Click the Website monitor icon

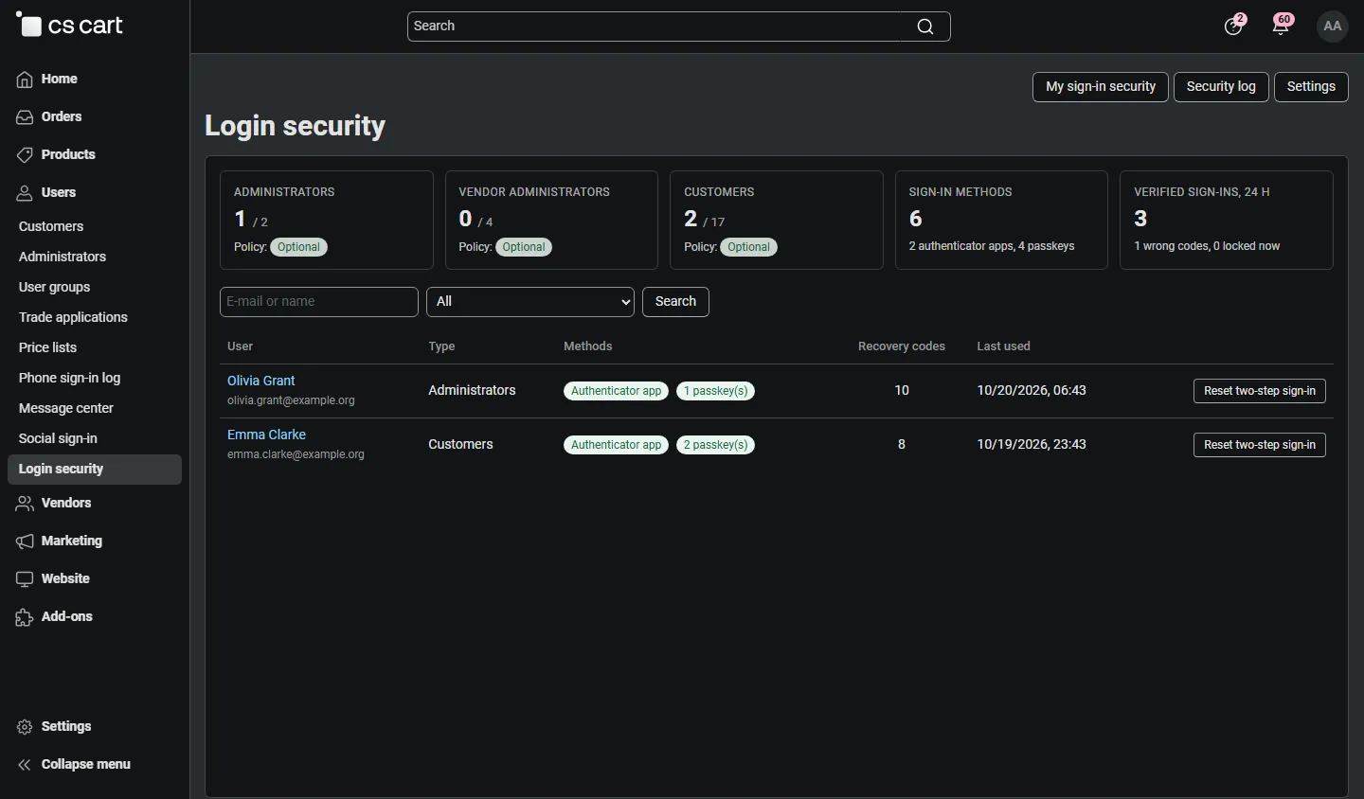(x=25, y=579)
